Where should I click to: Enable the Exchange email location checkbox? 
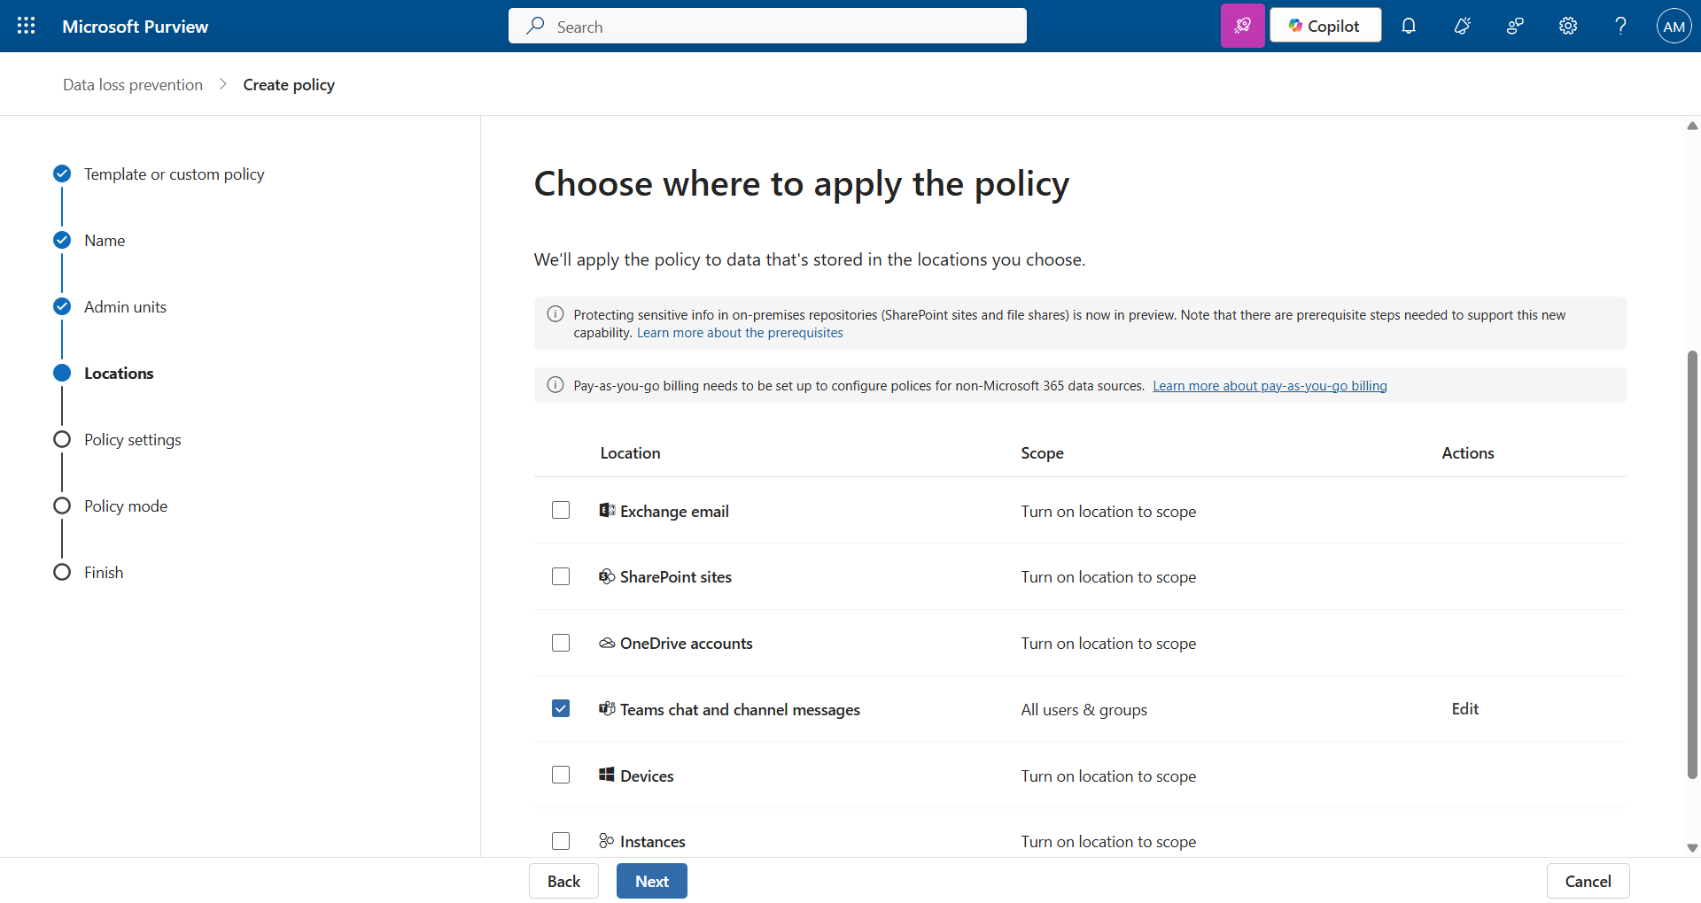[x=561, y=510]
